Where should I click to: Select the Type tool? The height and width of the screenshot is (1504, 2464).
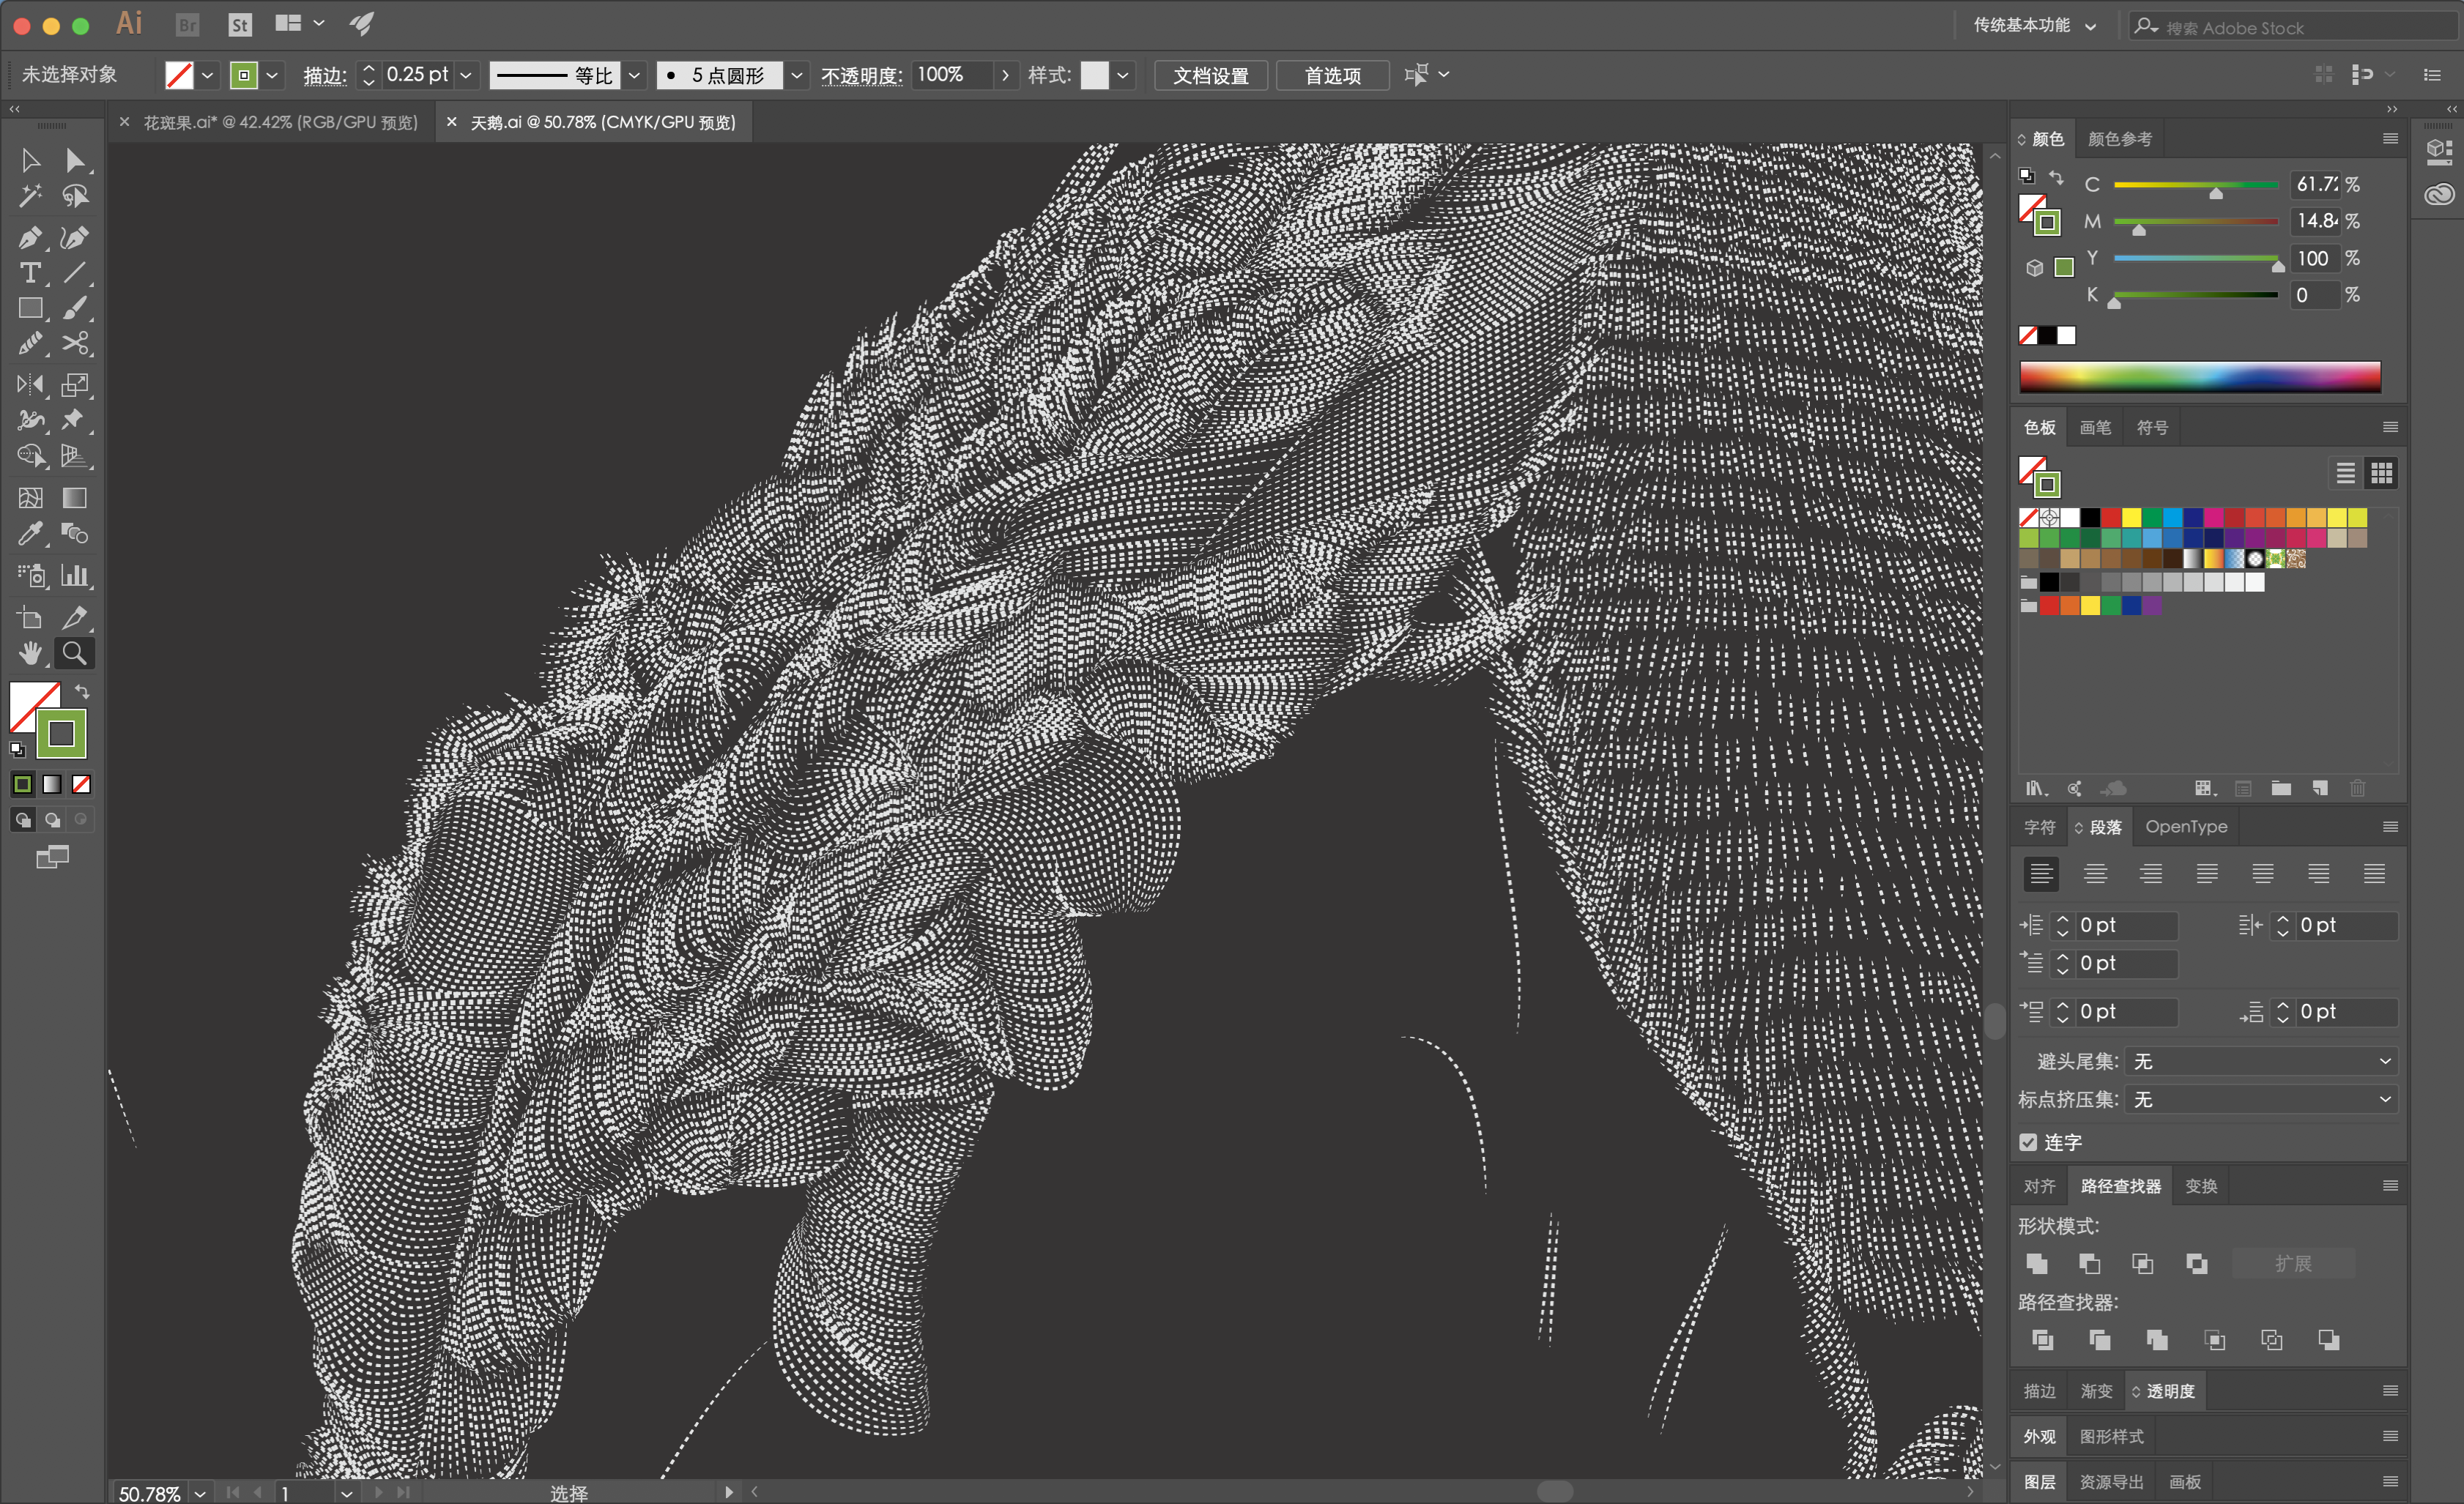[x=30, y=273]
